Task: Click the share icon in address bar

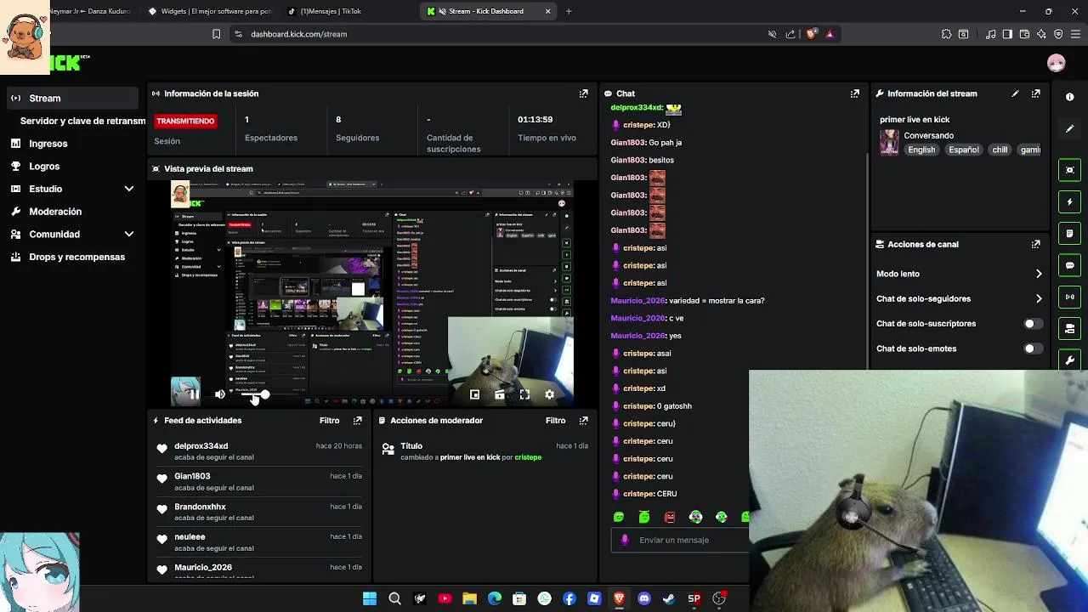Action: [x=790, y=34]
